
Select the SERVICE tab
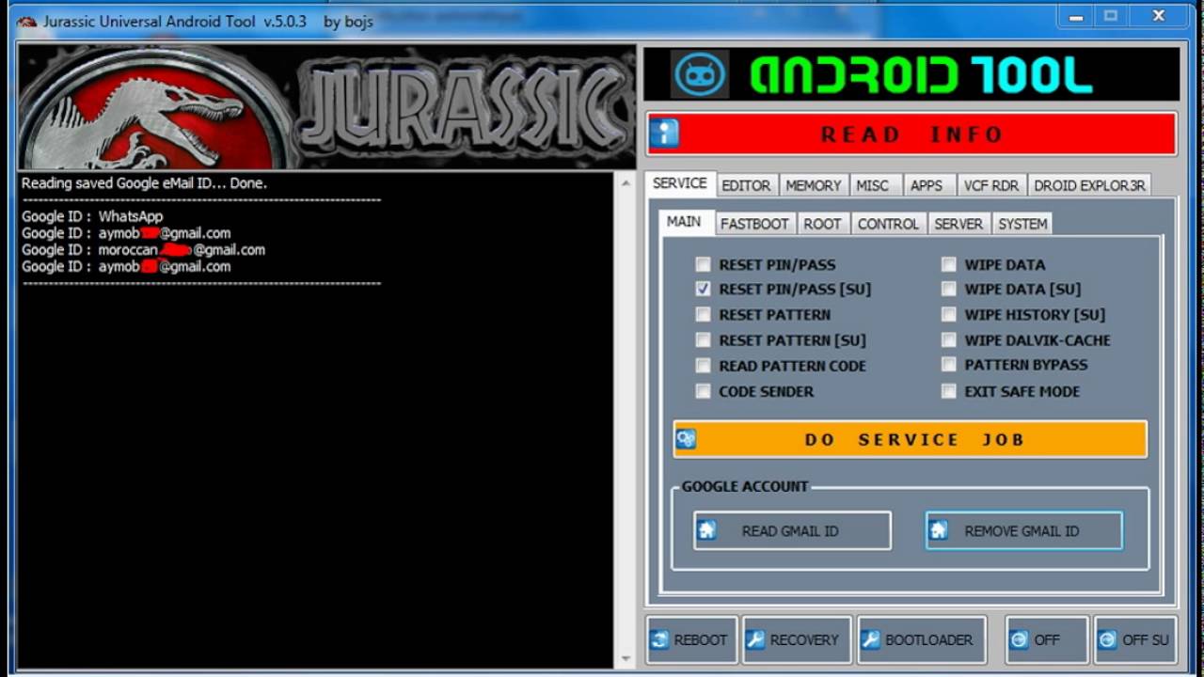tap(680, 183)
